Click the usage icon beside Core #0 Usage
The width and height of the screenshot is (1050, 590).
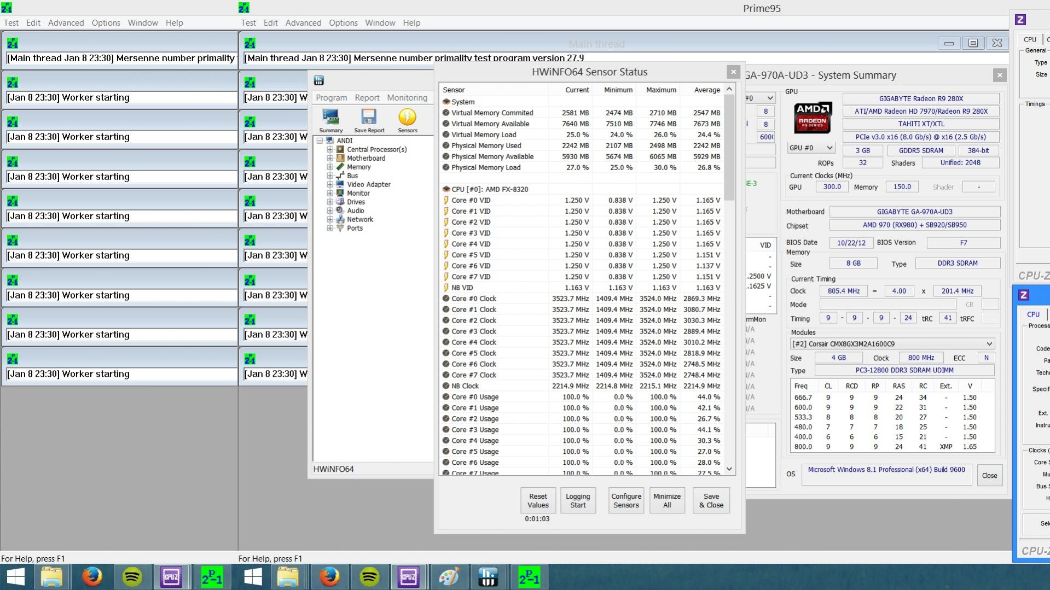(x=446, y=397)
